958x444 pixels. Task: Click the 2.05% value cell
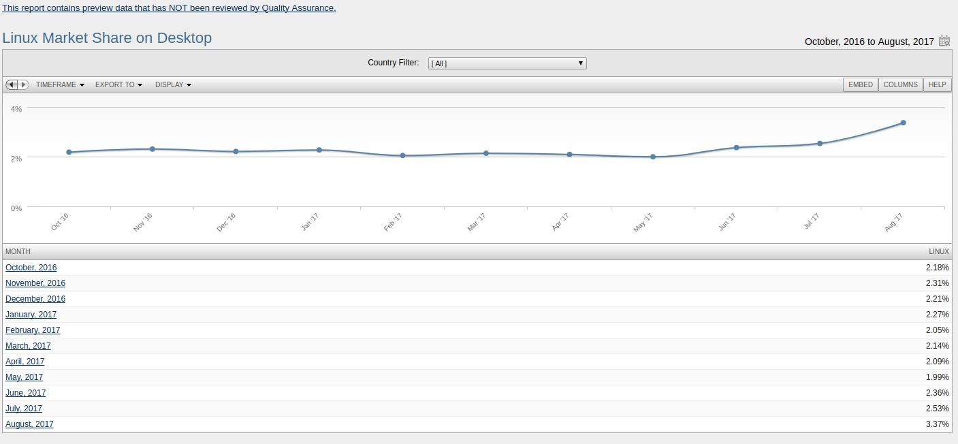(x=938, y=330)
